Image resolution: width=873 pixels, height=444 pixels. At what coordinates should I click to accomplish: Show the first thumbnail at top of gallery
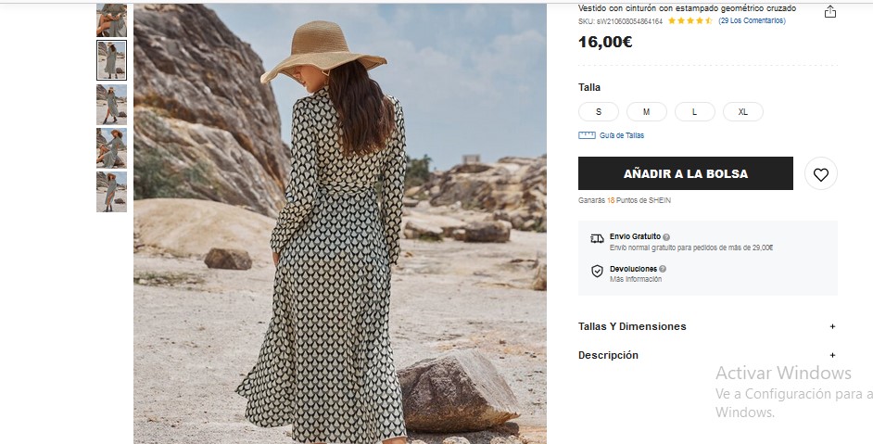[111, 20]
